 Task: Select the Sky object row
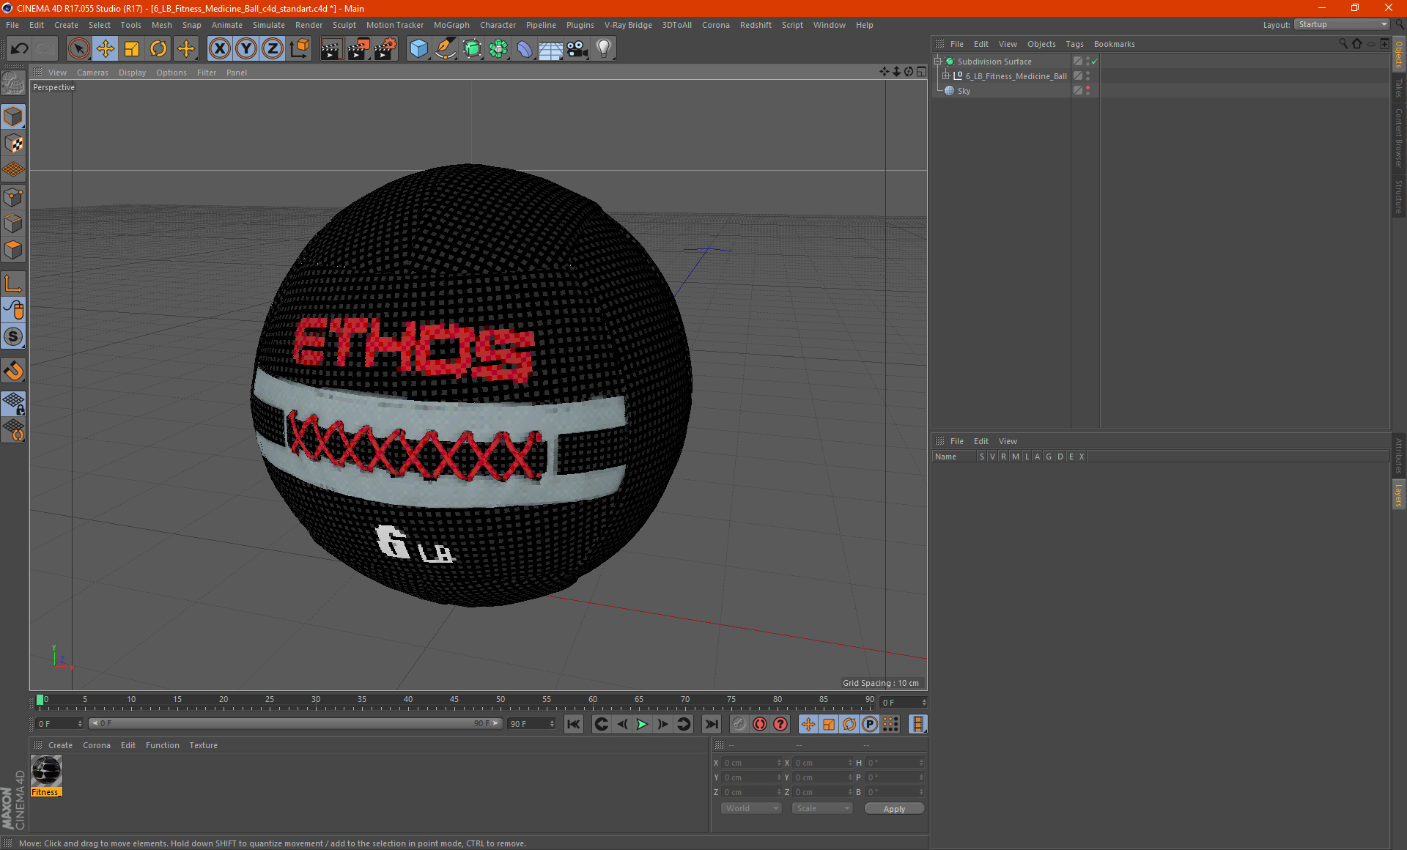[1001, 91]
